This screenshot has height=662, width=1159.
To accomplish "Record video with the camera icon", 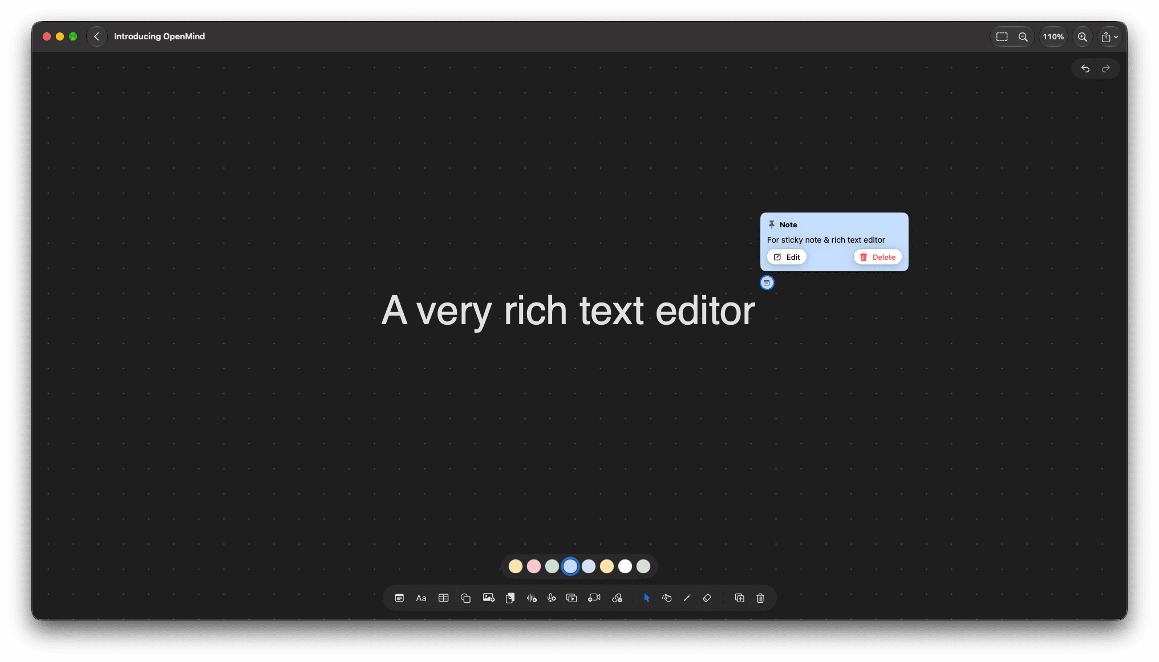I will 594,598.
